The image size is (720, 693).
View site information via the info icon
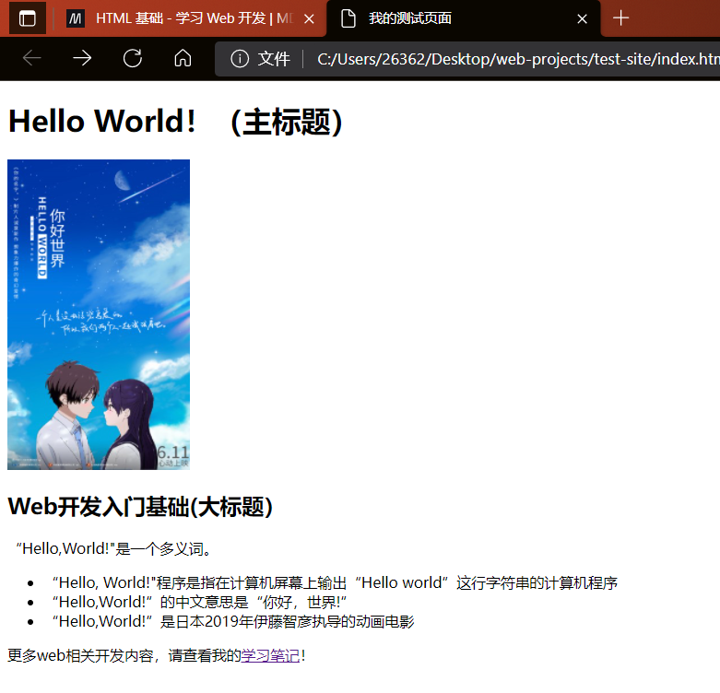click(240, 59)
